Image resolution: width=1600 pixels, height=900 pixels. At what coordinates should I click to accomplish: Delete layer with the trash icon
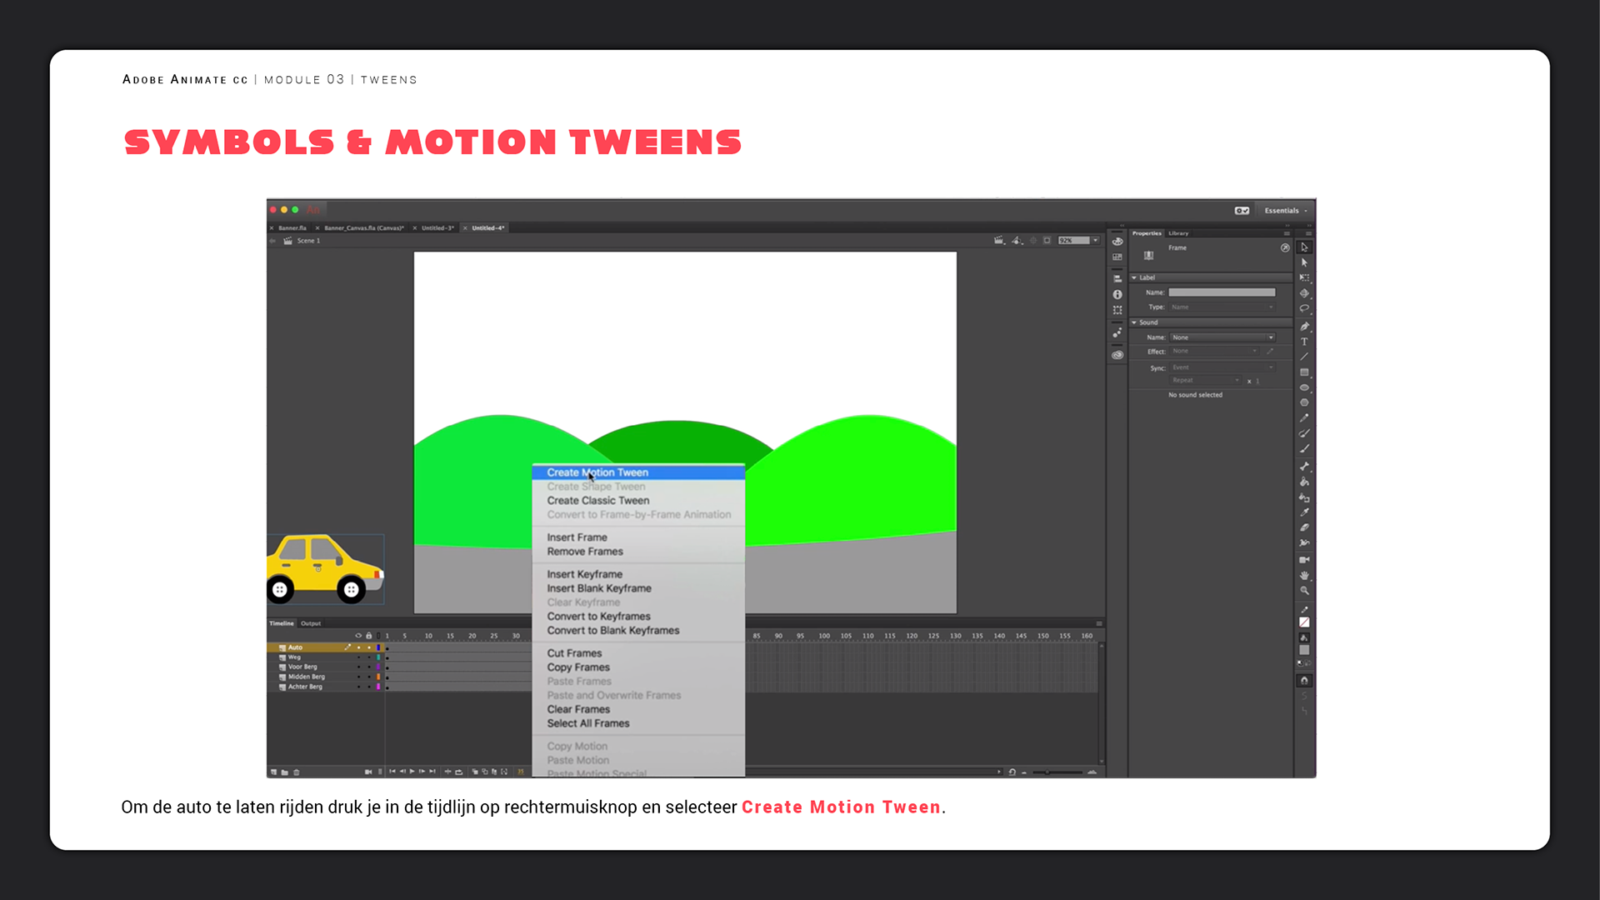pos(297,772)
